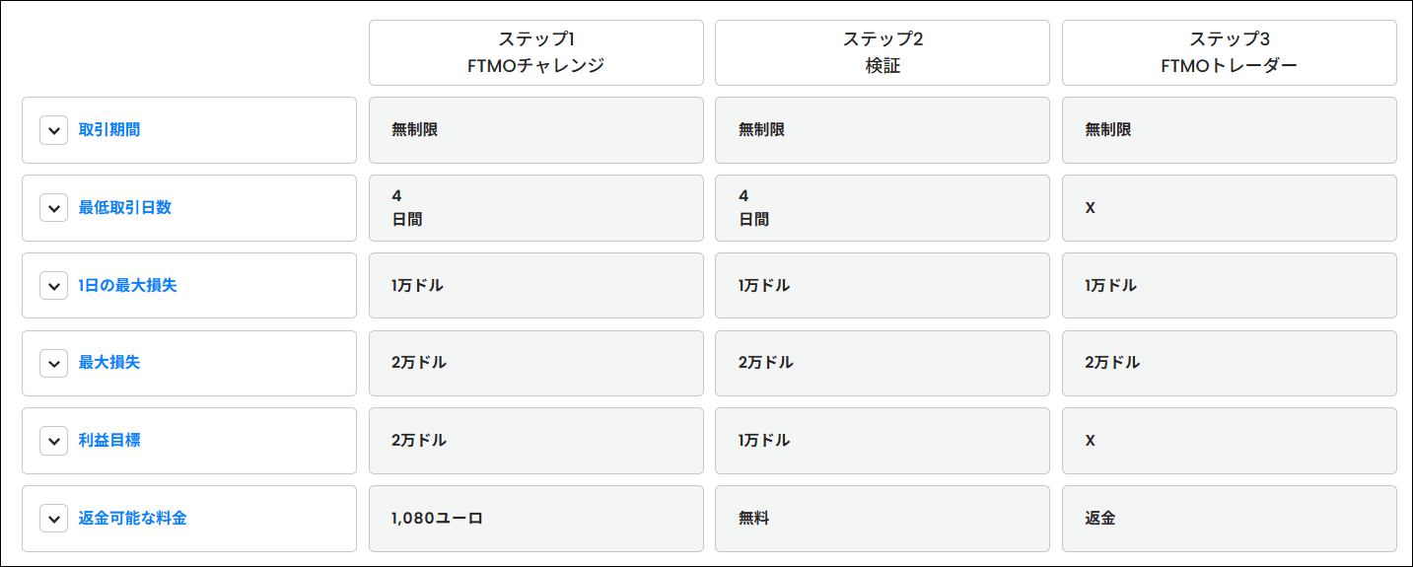Click ステップ2 利益目標 1万ドル cell
The width and height of the screenshot is (1413, 567).
pos(883,441)
